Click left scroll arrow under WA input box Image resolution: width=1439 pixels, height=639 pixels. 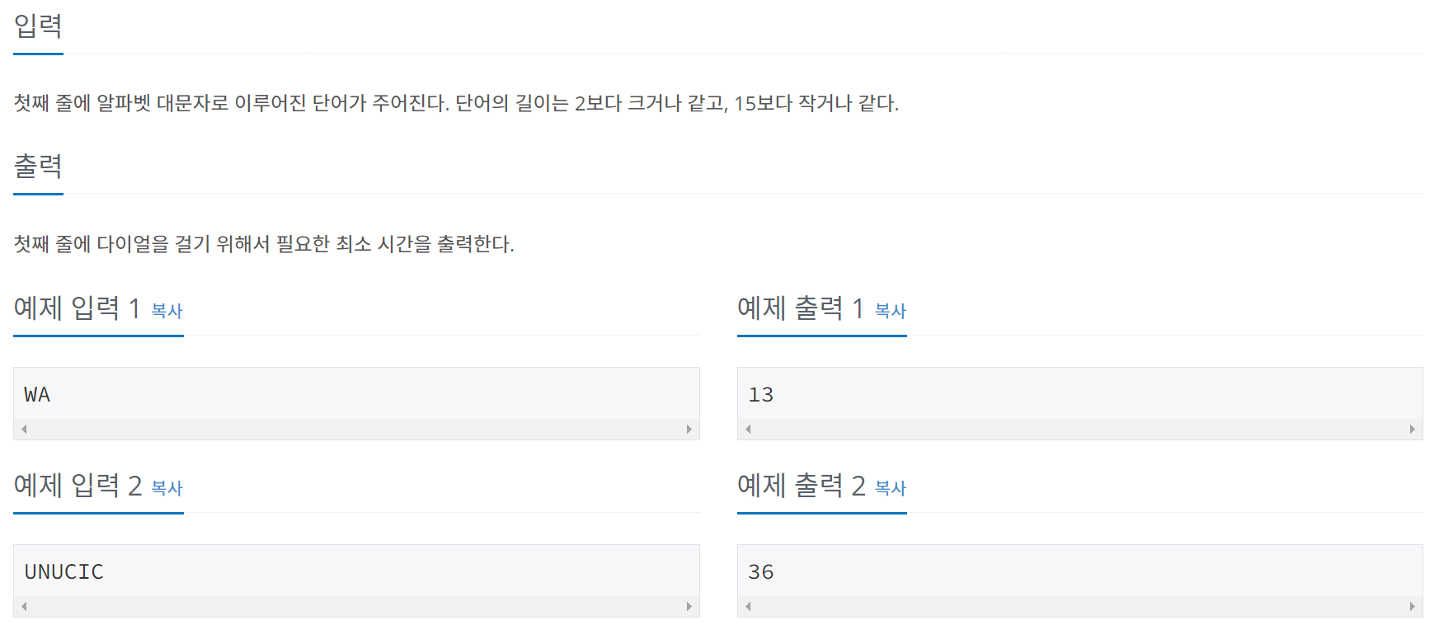coord(24,429)
